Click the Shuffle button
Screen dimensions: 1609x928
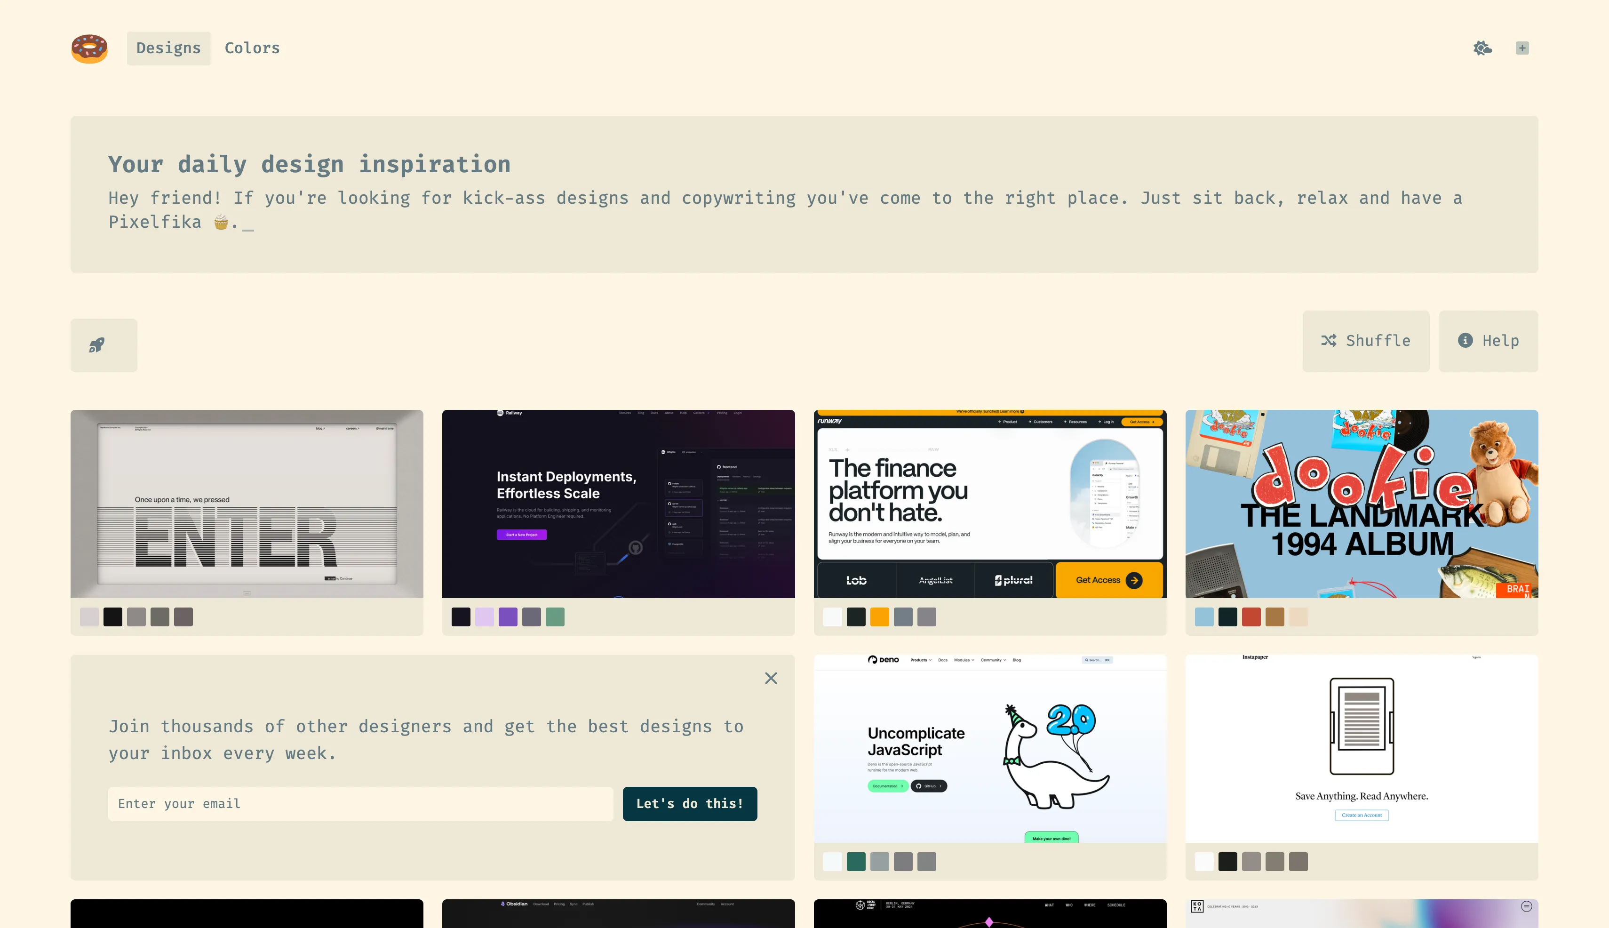click(1366, 341)
